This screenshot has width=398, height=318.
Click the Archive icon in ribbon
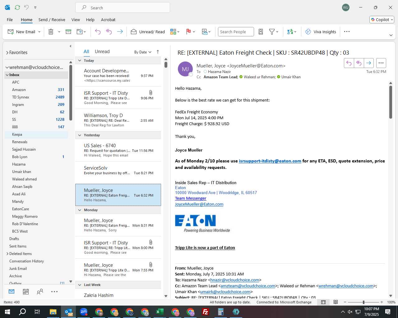(68, 32)
